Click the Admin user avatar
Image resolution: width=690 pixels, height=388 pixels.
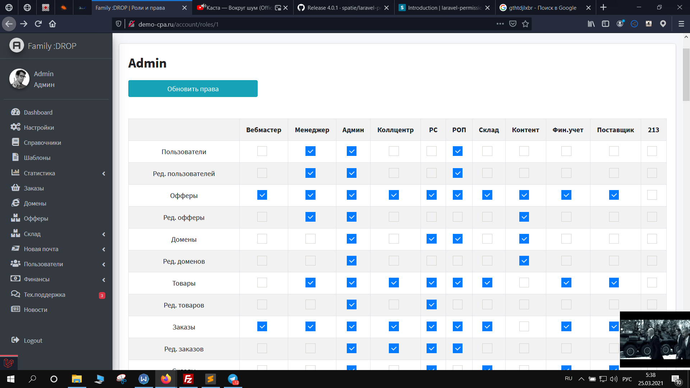19,79
